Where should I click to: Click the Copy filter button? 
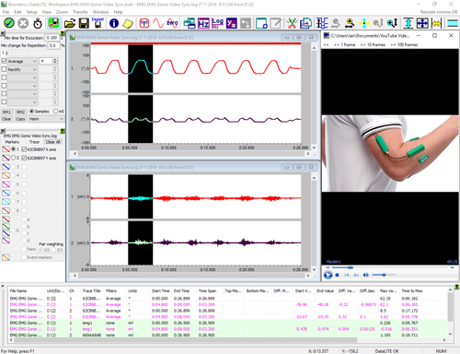pos(20,119)
